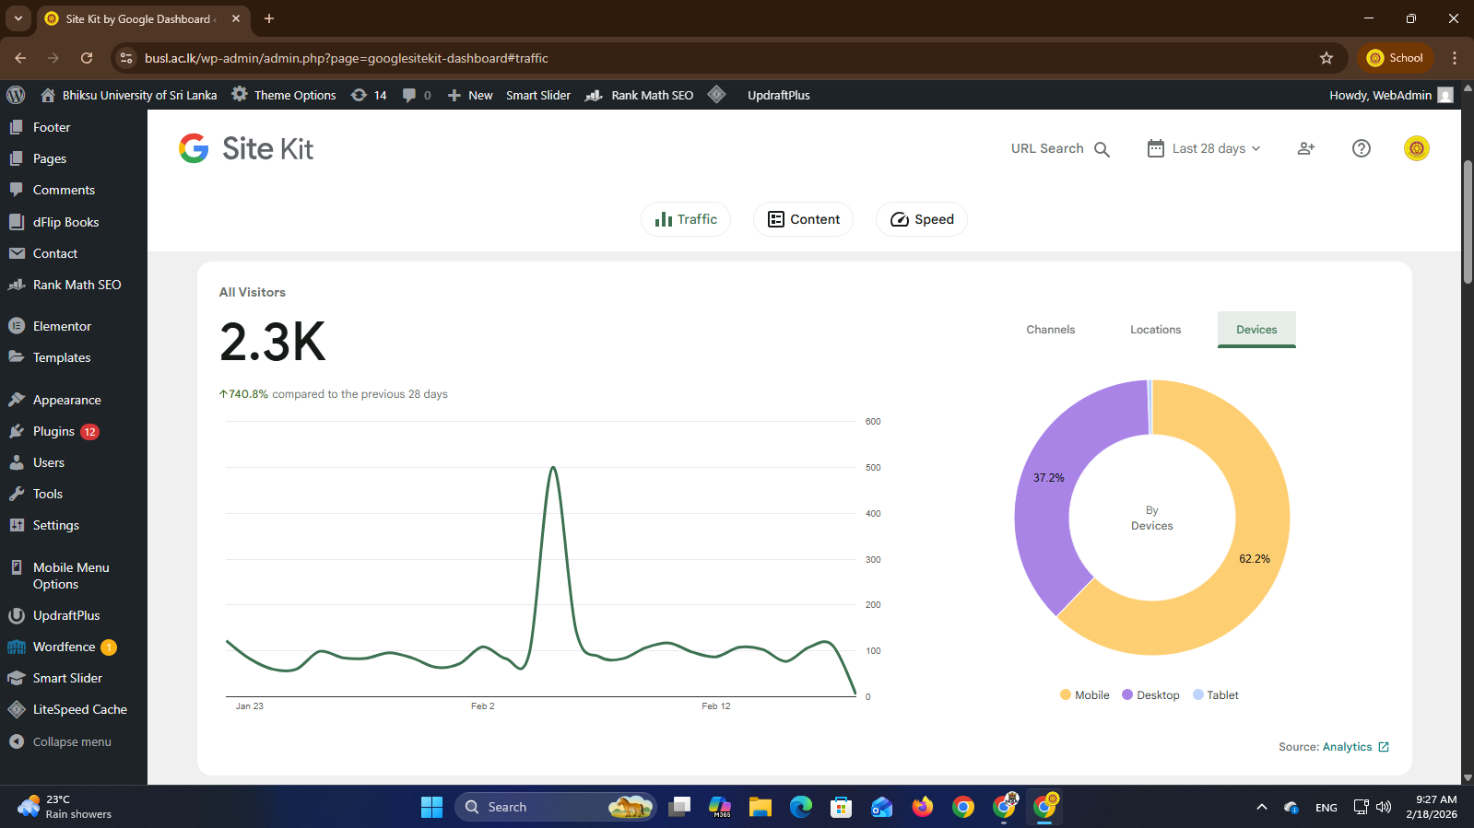Open the Last 28 days date dropdown

(1204, 148)
